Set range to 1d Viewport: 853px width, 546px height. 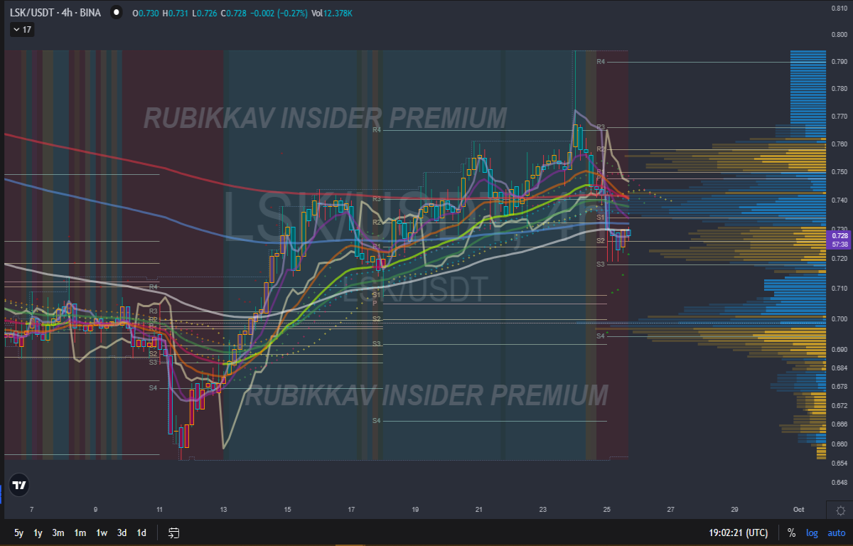point(141,532)
